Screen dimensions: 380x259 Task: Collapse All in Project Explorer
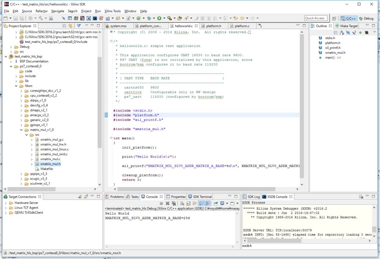pos(64,26)
